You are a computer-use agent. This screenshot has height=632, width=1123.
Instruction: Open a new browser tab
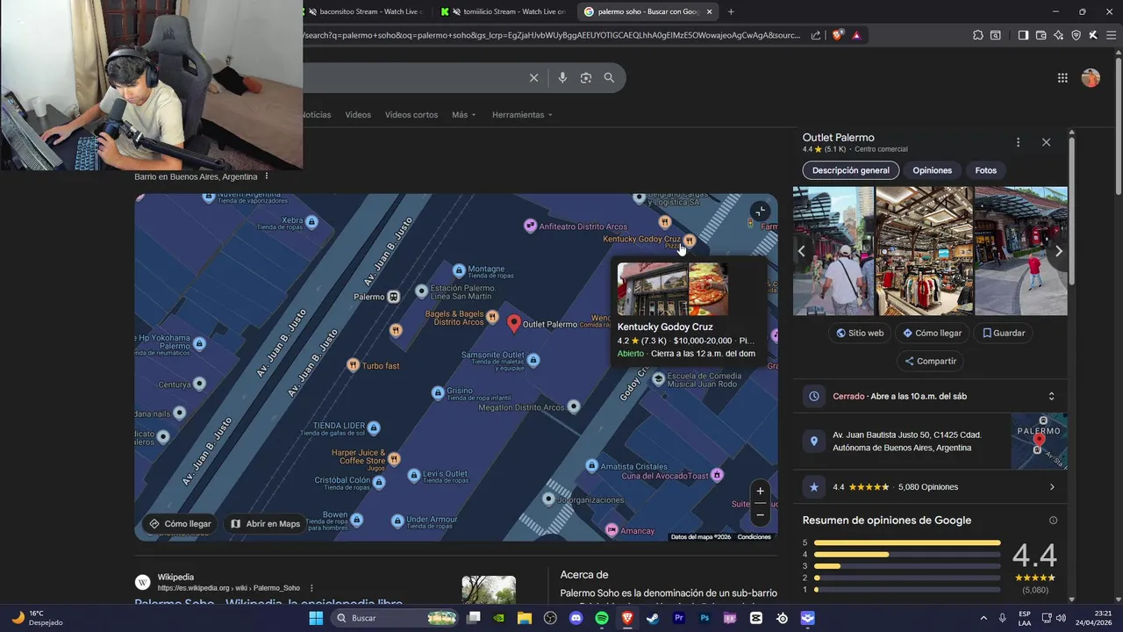[x=731, y=11]
